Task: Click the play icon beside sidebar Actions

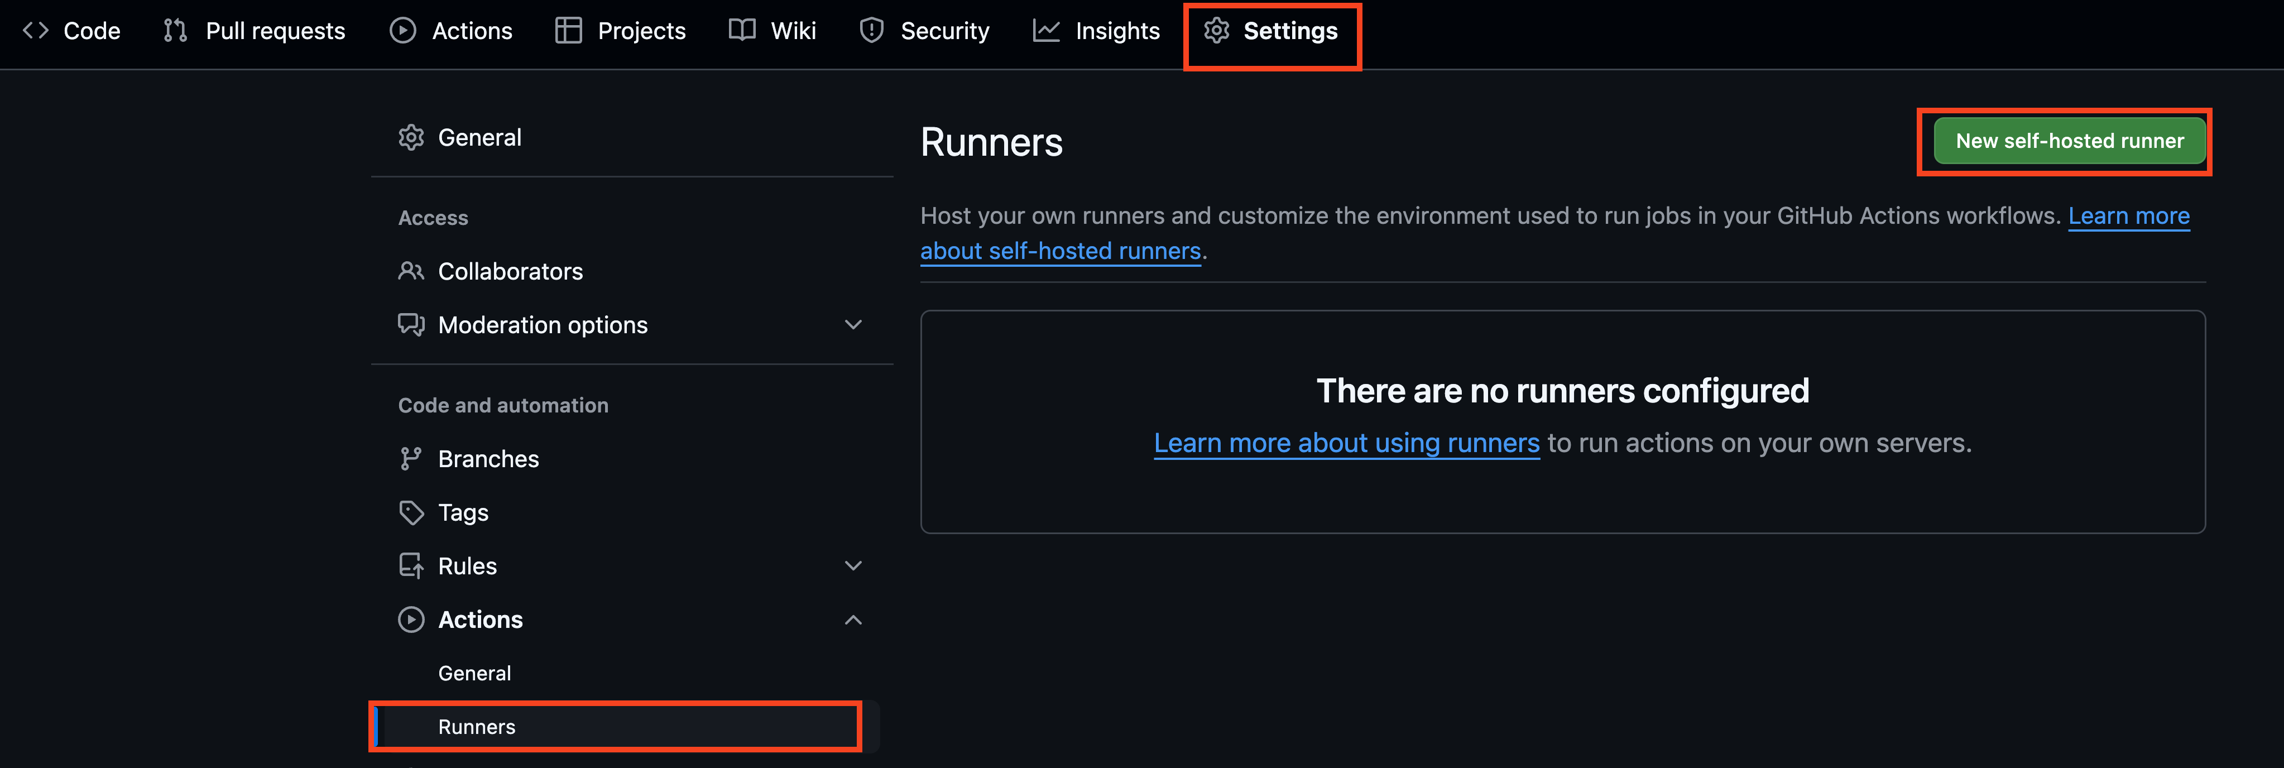Action: [410, 619]
